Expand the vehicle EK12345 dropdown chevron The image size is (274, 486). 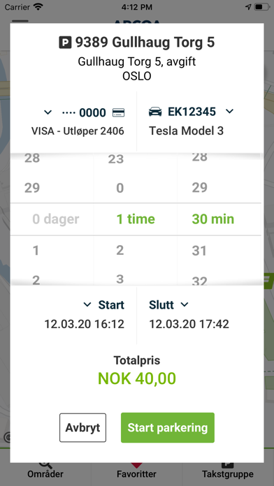[229, 111]
